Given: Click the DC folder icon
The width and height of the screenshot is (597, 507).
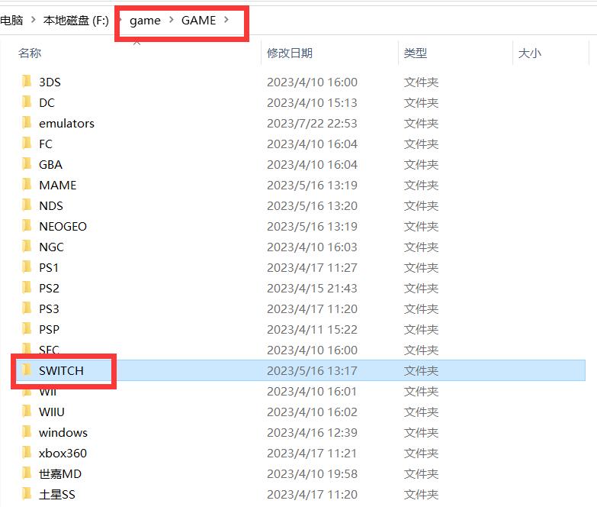Looking at the screenshot, I should click(27, 102).
